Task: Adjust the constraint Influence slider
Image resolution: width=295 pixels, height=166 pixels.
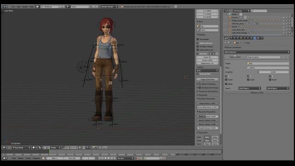Action: pos(257,93)
